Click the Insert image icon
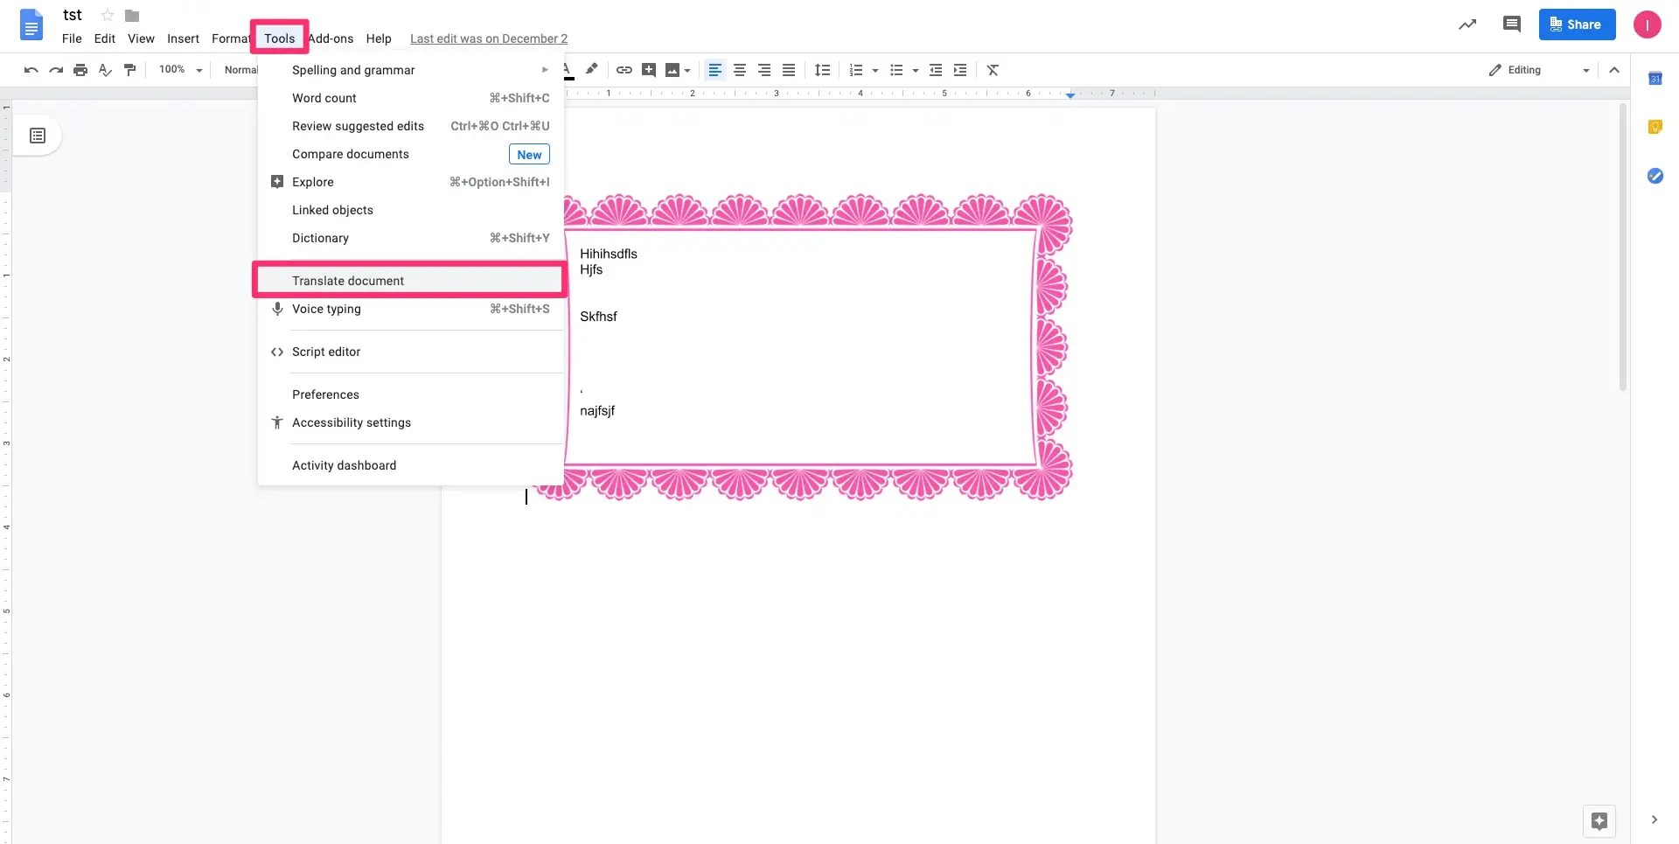Viewport: 1679px width, 844px height. pyautogui.click(x=672, y=70)
